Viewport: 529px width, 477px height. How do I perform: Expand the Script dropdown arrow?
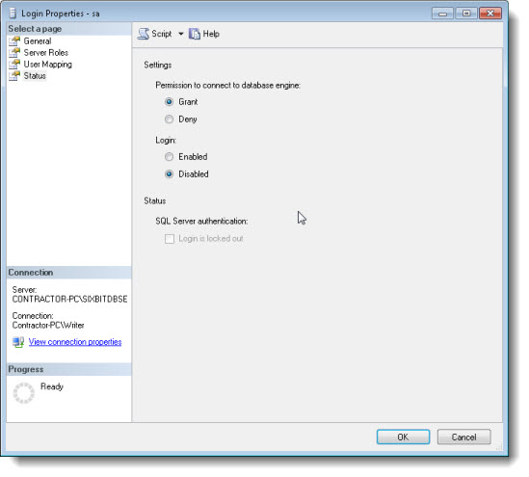click(181, 34)
